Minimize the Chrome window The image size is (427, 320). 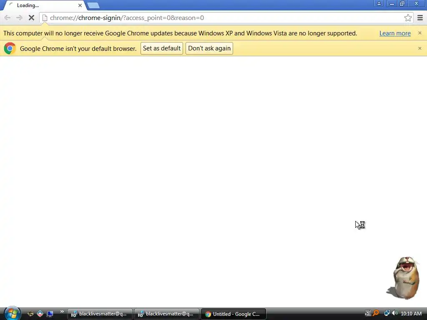tap(392, 3)
